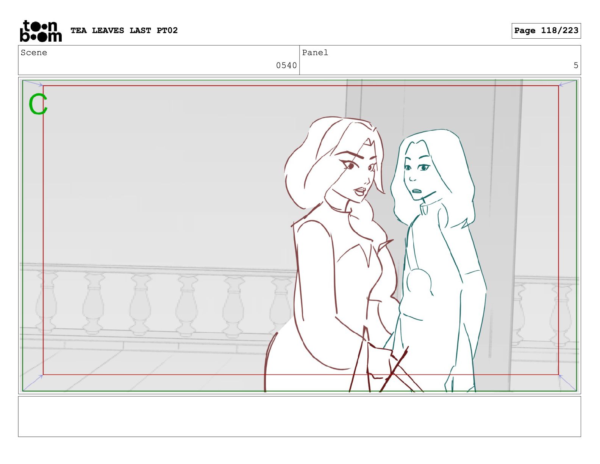Click the green 'C' camera marker
Viewport: 600px width, 464px height.
coord(38,105)
